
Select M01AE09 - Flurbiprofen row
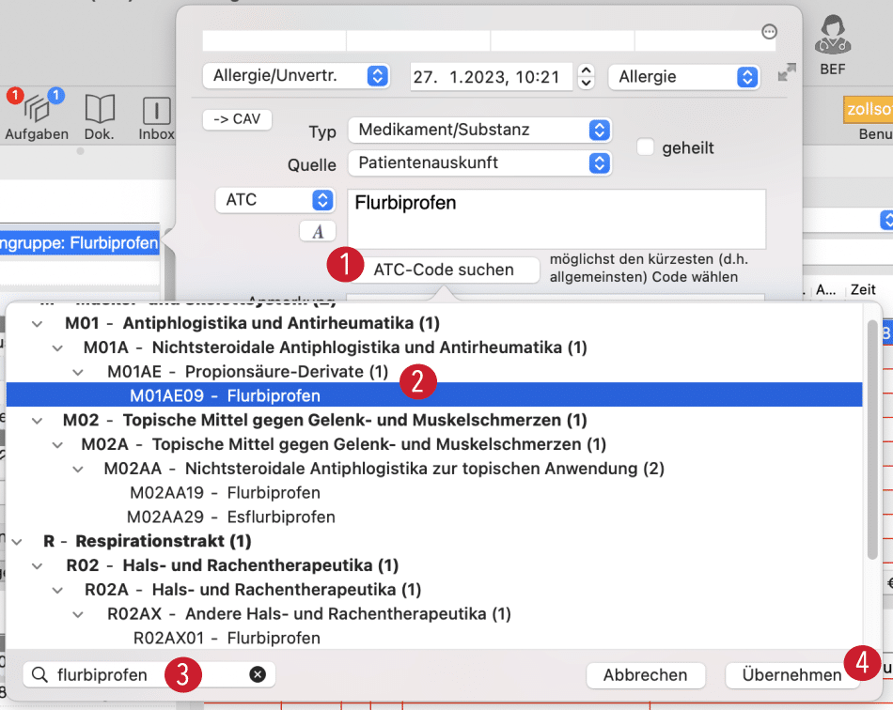434,394
